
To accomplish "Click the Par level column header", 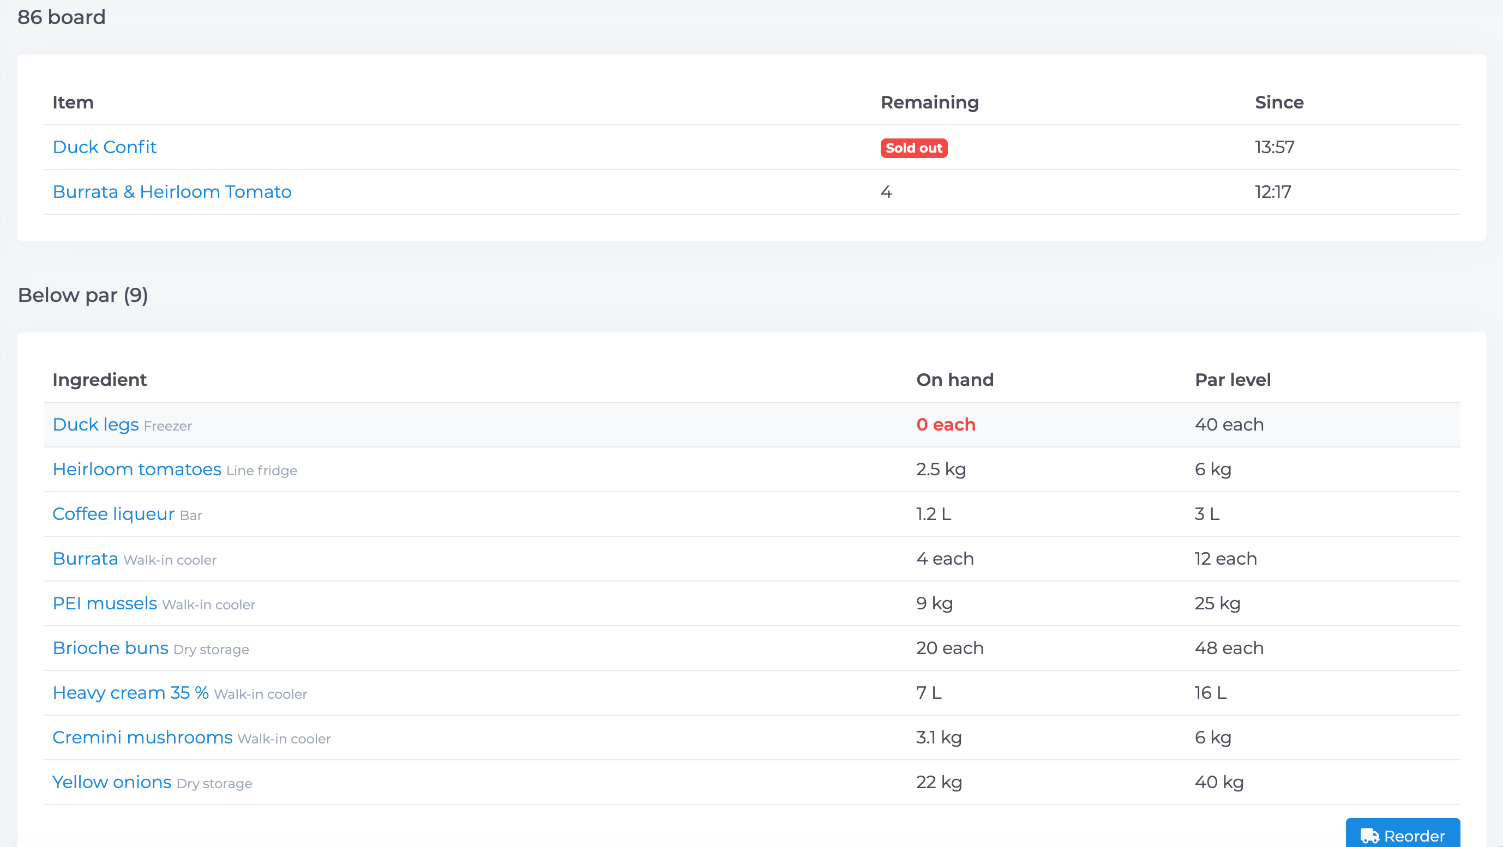I will [x=1233, y=379].
